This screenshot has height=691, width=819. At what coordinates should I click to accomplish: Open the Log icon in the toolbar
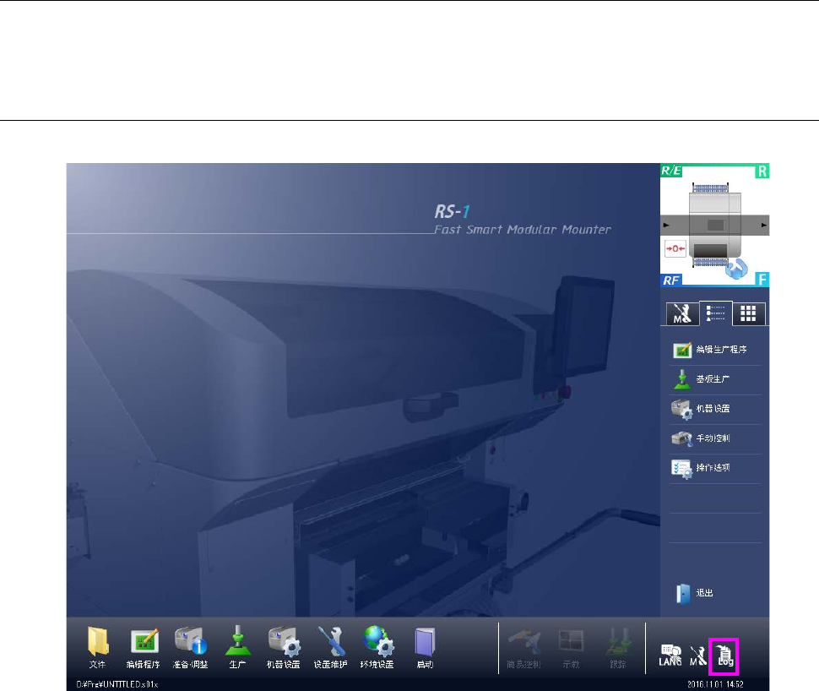pyautogui.click(x=724, y=656)
